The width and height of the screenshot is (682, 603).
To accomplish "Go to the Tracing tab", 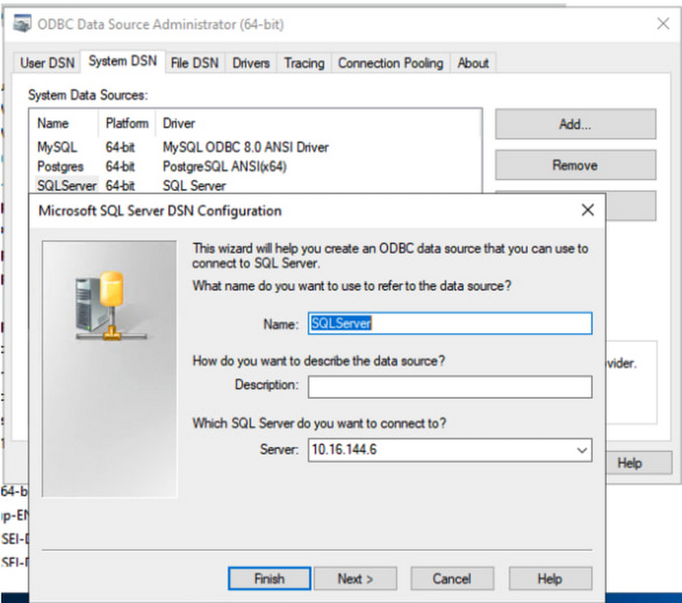I will [x=304, y=63].
